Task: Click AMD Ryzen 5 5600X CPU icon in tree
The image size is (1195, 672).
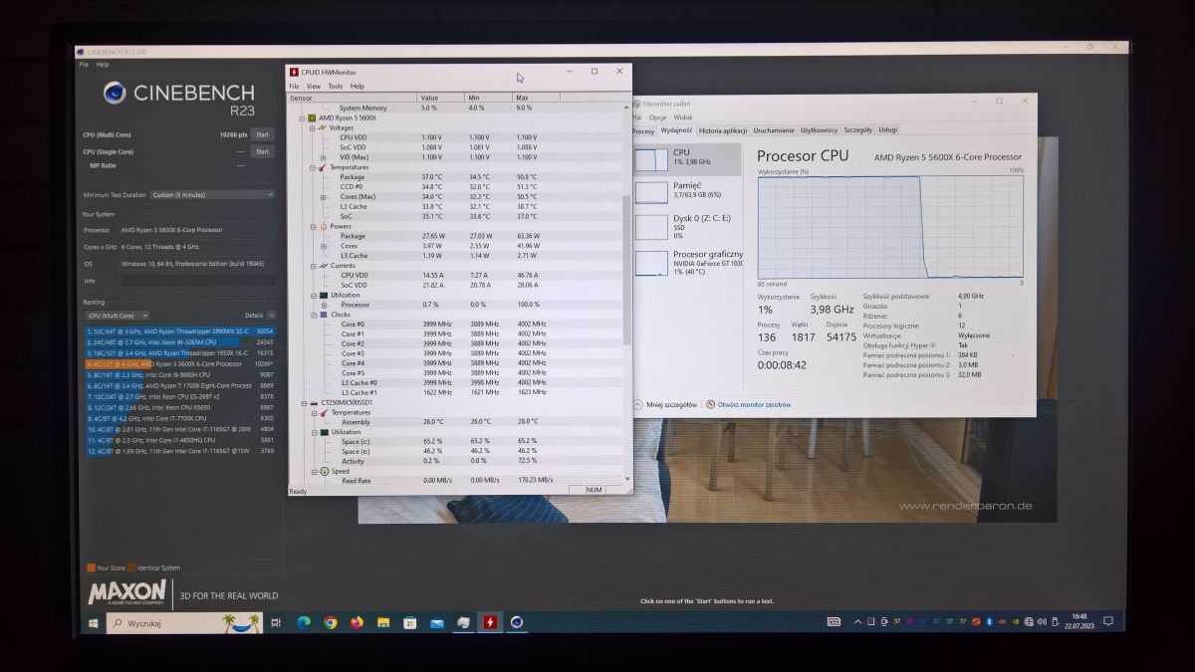Action: (312, 117)
